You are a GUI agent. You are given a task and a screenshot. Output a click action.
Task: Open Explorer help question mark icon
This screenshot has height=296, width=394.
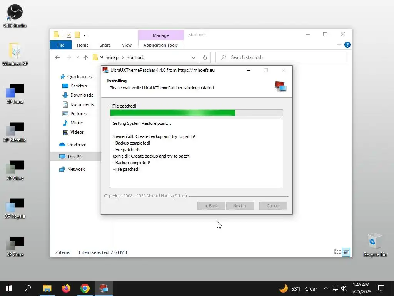347,45
